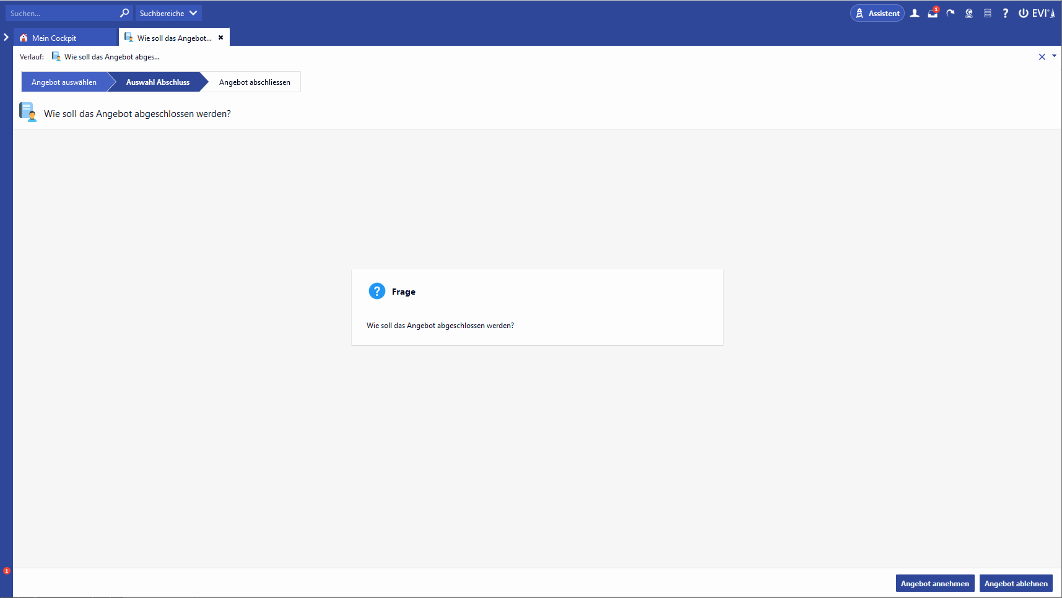Viewport: 1062px width, 598px height.
Task: Click the curved redo arrow icon
Action: coord(951,13)
